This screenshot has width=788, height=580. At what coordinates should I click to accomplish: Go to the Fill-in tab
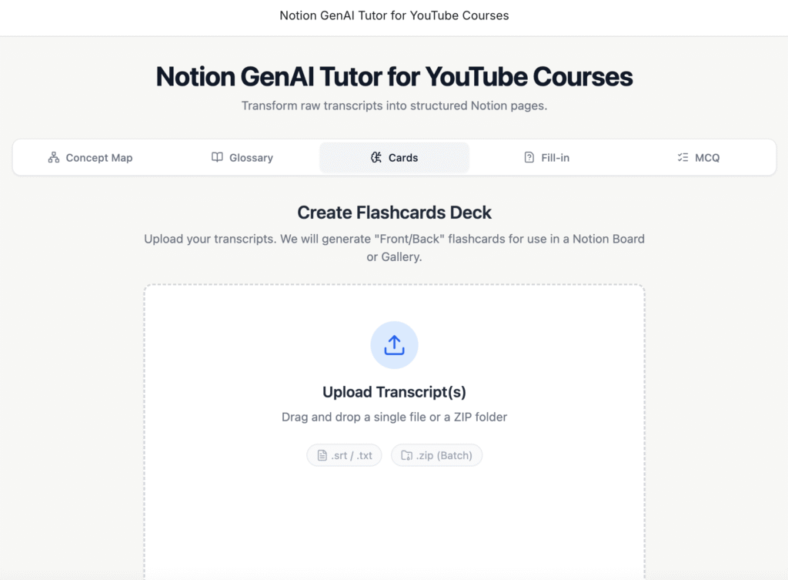click(x=555, y=158)
